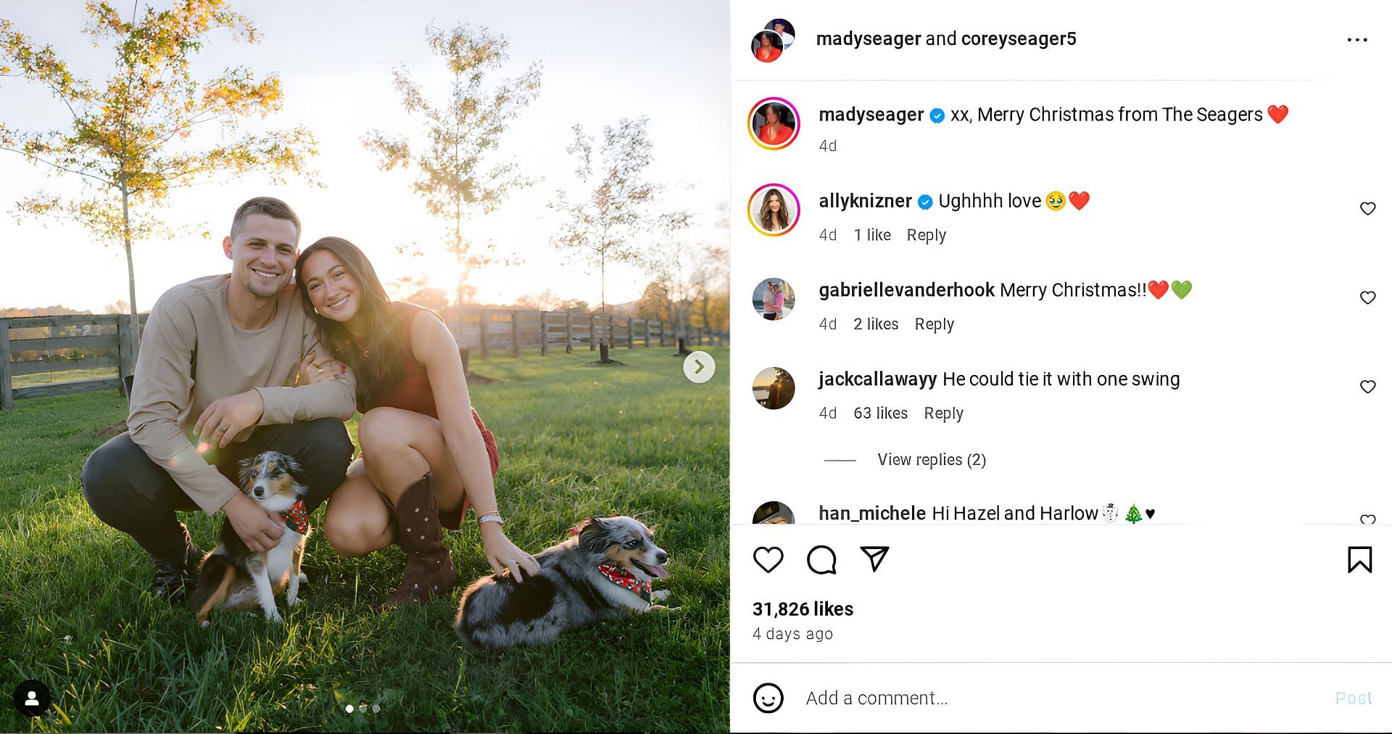
Task: Reply to gabriellevanderhook's comment
Action: point(934,324)
